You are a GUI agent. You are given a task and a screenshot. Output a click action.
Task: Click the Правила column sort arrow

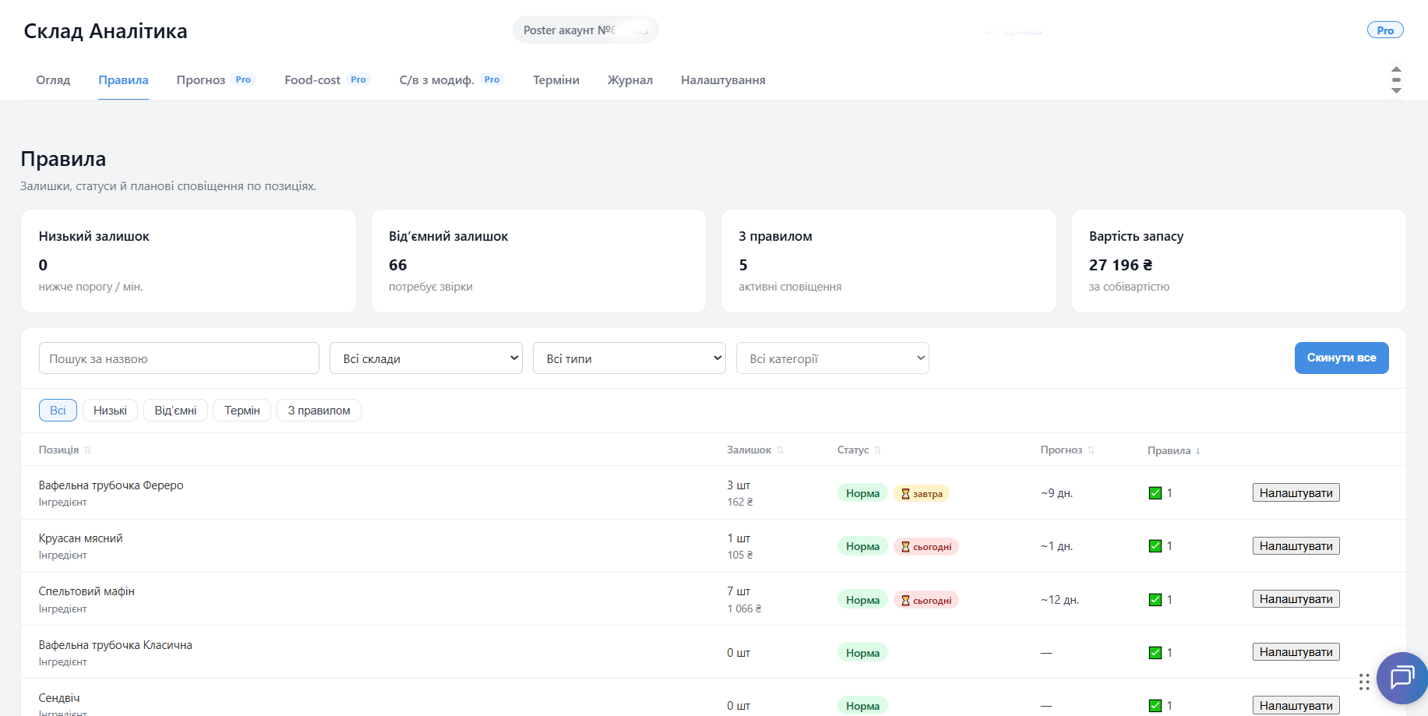pyautogui.click(x=1198, y=451)
